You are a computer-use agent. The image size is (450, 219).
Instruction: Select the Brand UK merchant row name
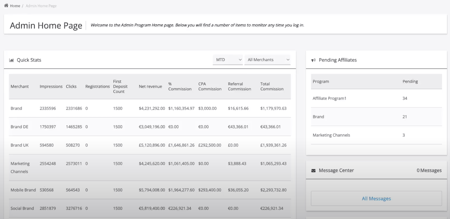click(x=20, y=145)
